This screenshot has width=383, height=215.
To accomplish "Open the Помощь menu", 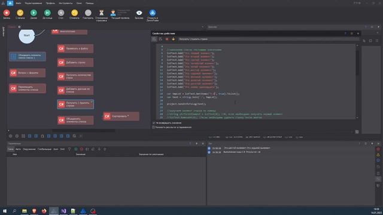I will (90, 4).
